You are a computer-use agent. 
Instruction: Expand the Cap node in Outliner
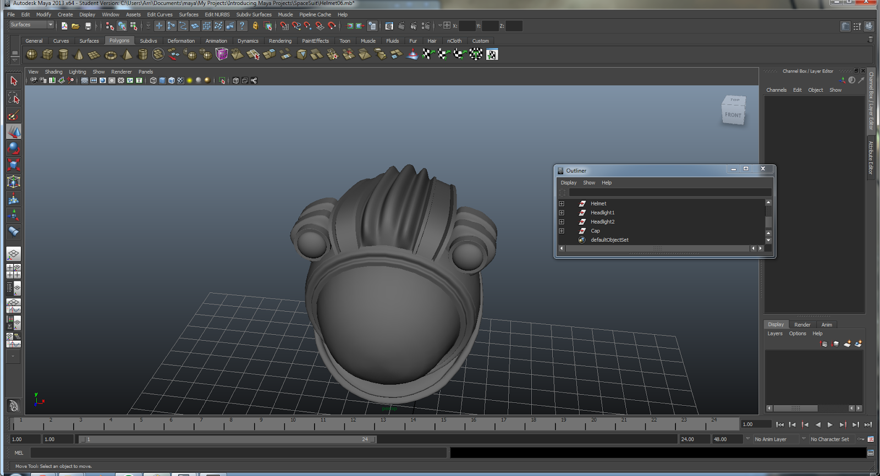[562, 231]
